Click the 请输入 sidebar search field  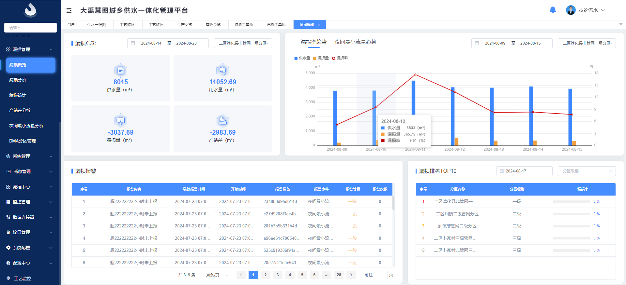[x=30, y=28]
